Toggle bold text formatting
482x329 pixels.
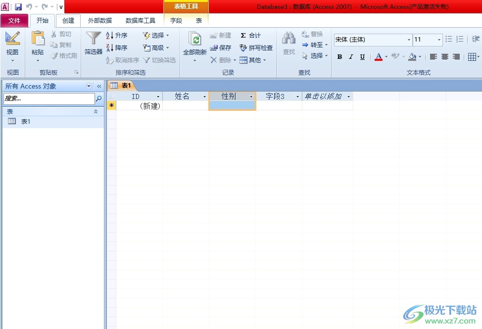pos(339,57)
